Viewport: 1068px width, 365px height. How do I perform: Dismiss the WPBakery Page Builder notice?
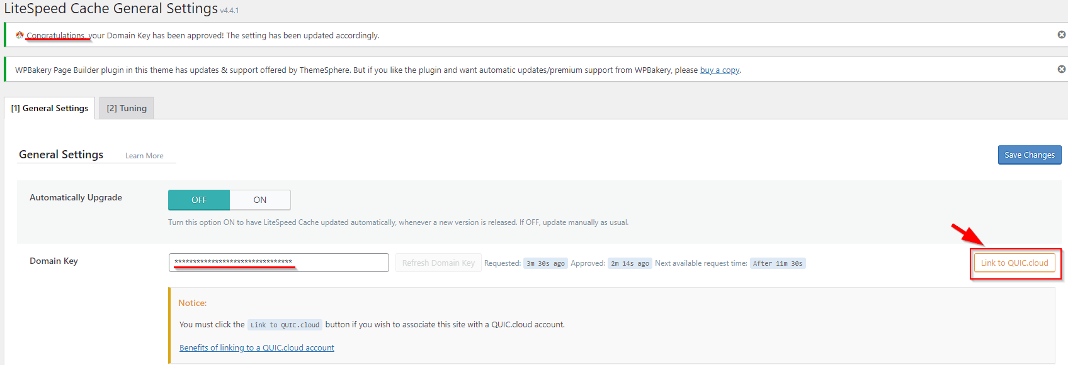[1061, 69]
